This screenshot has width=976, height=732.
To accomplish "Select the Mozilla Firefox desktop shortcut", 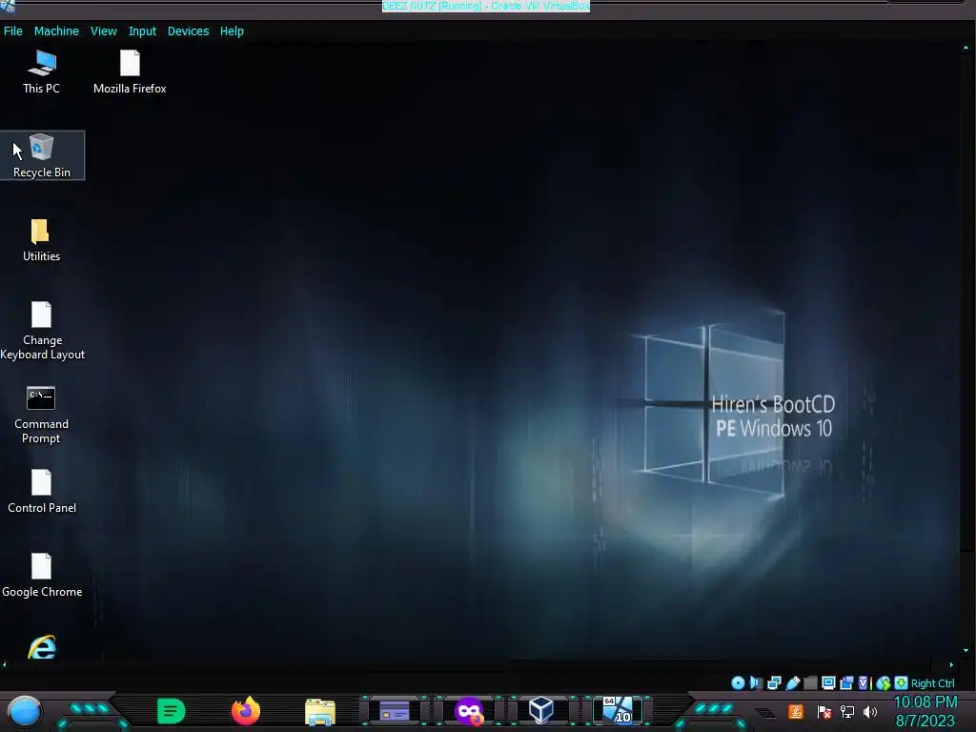I will [x=130, y=72].
